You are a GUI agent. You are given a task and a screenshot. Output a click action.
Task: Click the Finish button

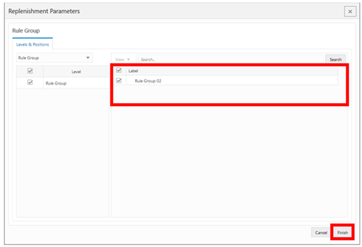tap(343, 233)
